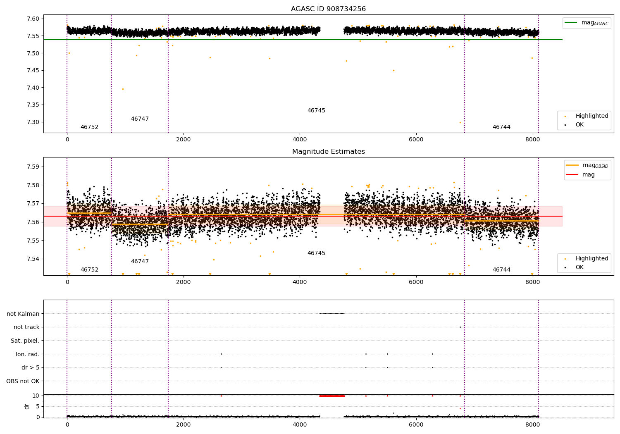Click the '10' tick on the dr axis
The width and height of the screenshot is (620, 434).
[36, 396]
